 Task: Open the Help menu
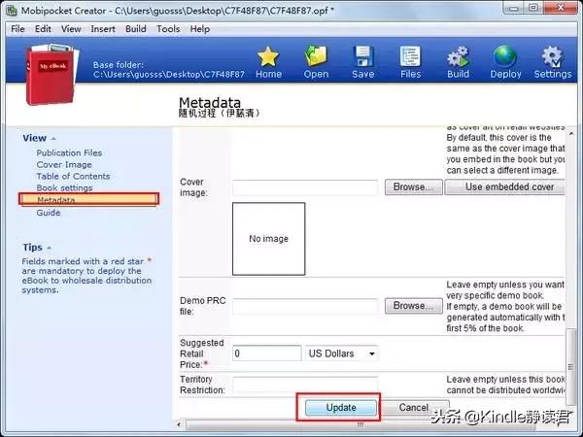point(199,29)
